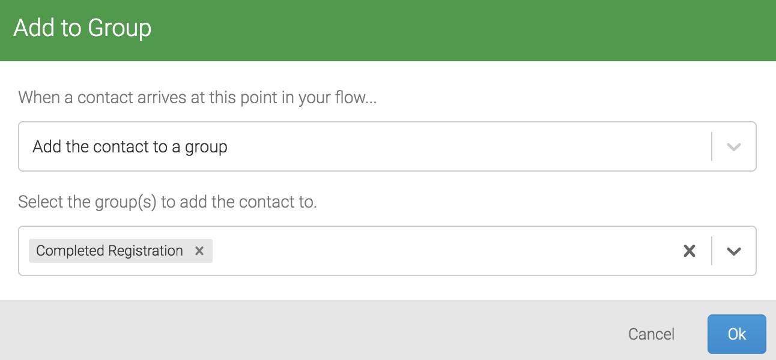Clear all selected groups with the large X
776x360 pixels.
pos(690,251)
